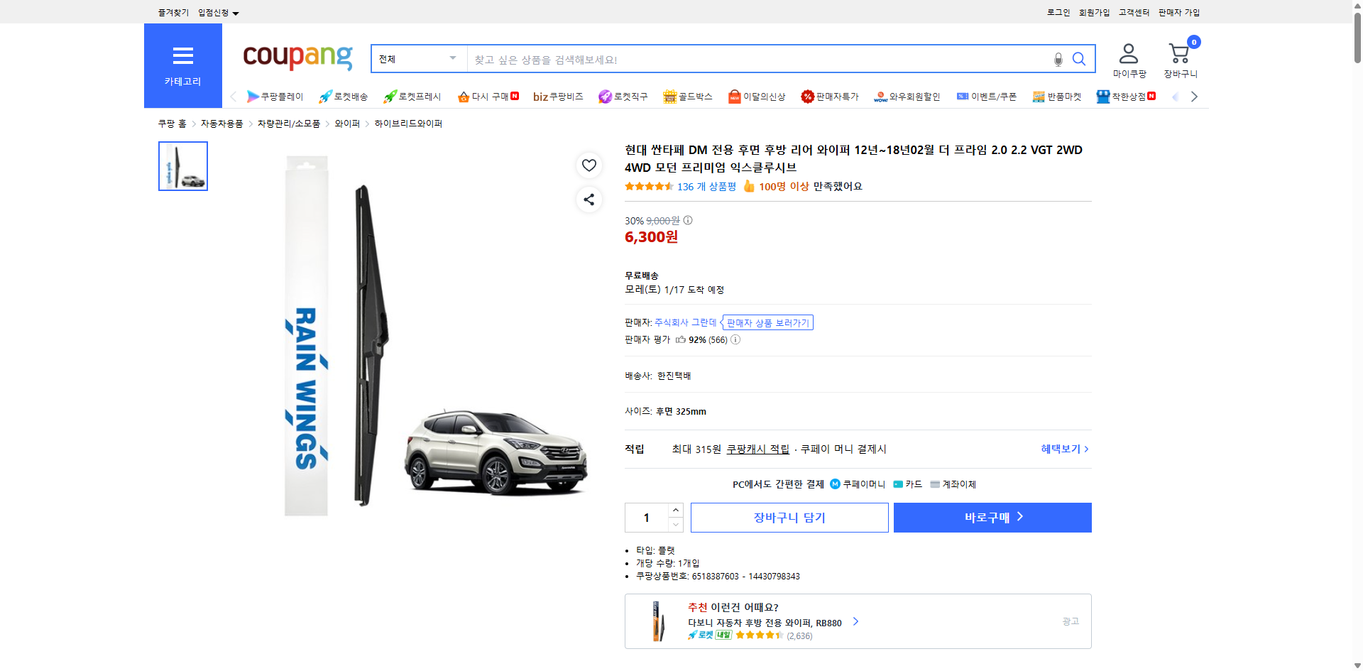The width and height of the screenshot is (1363, 671).
Task: Click the product thumbnail image
Action: (182, 165)
